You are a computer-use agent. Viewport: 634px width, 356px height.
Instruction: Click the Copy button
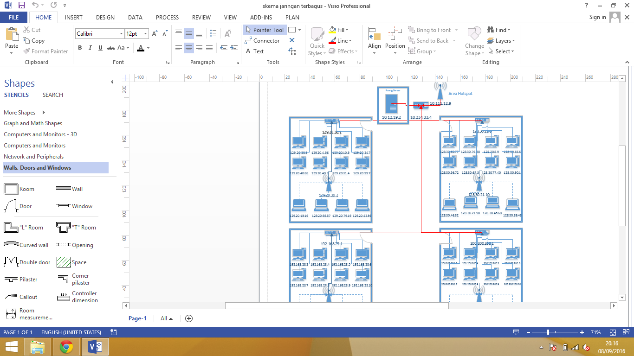(34, 41)
